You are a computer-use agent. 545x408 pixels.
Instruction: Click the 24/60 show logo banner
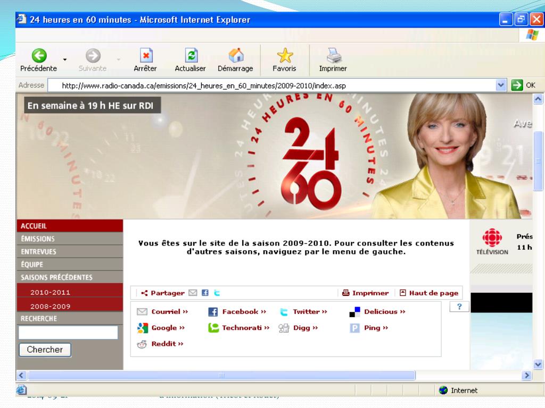click(x=310, y=163)
